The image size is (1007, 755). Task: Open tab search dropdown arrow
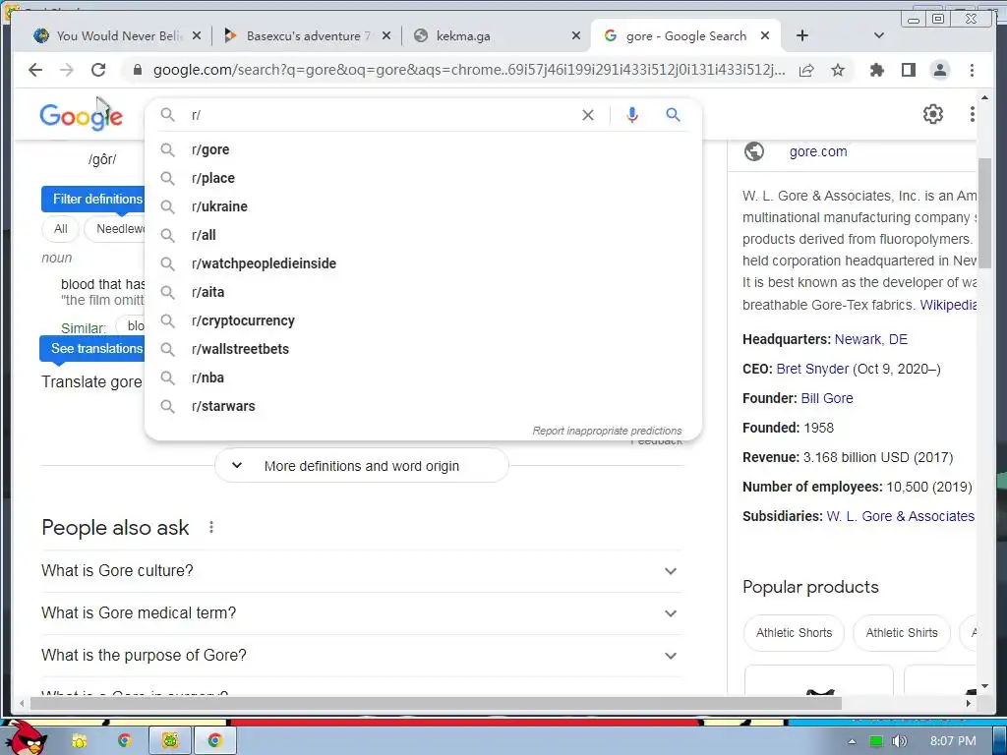coord(878,36)
